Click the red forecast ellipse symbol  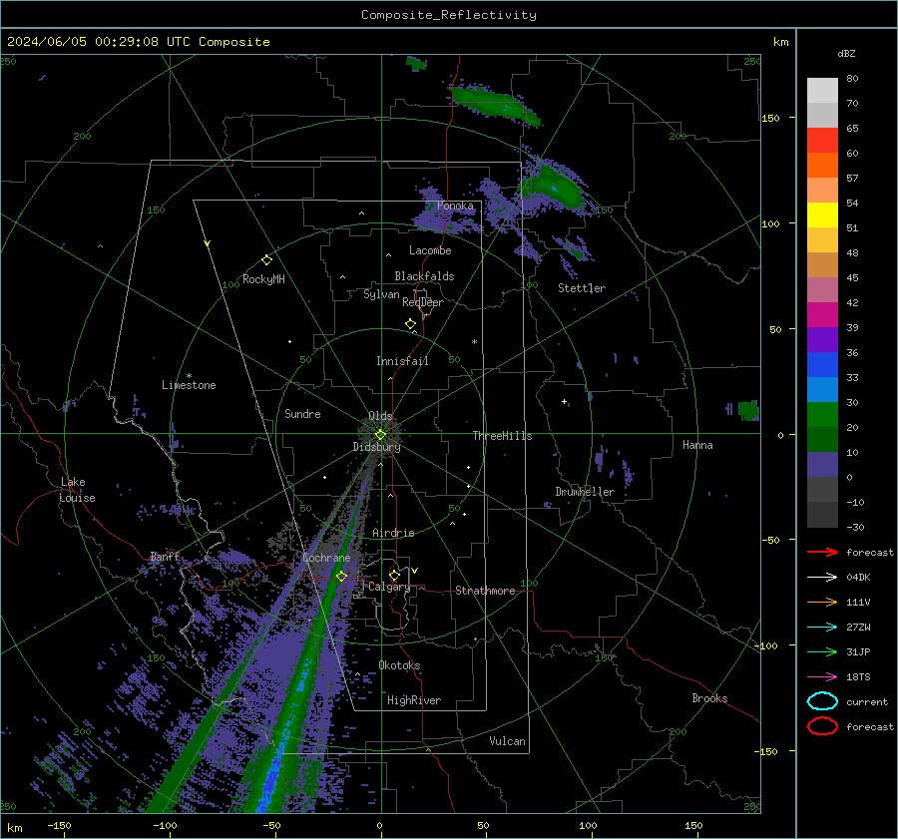coord(822,726)
